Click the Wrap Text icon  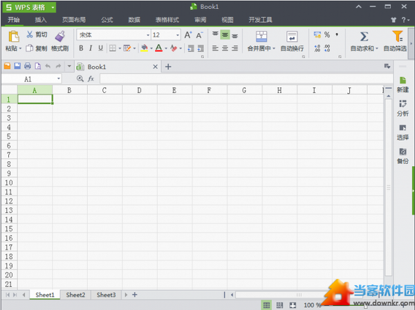pyautogui.click(x=292, y=37)
